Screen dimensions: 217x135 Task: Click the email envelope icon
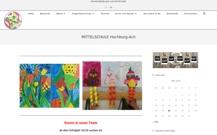click(111, 8)
